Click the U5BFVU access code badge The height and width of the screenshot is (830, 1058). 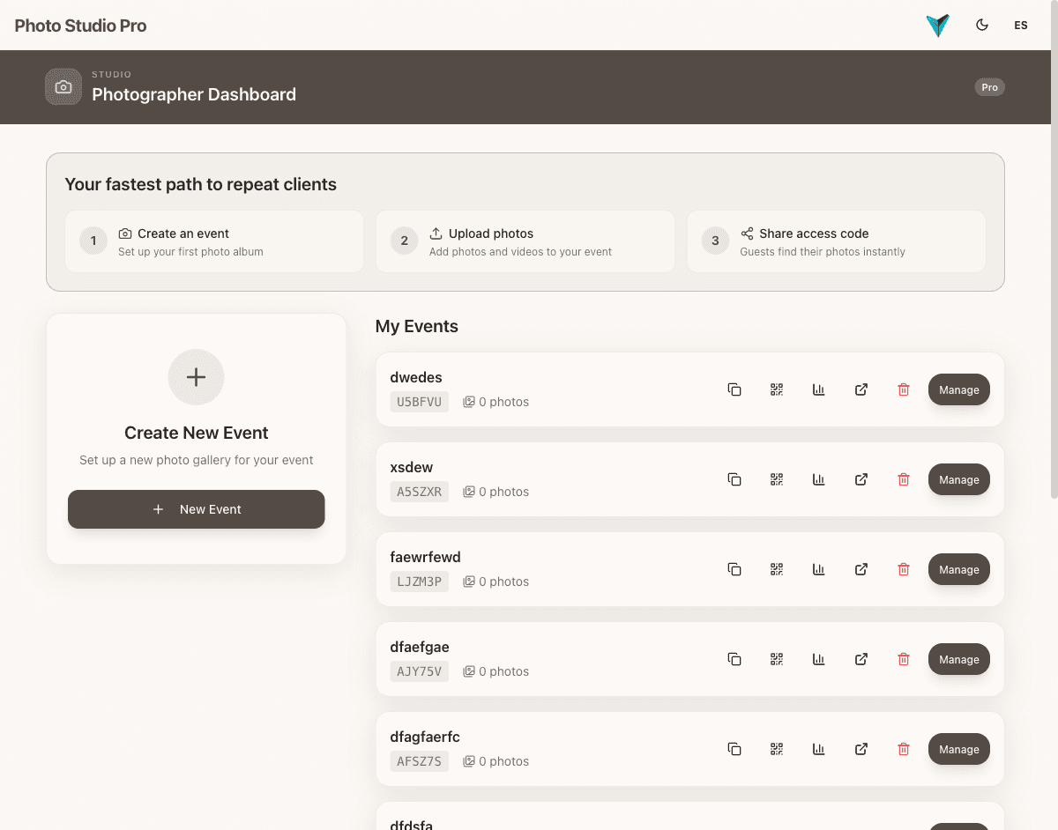coord(419,402)
